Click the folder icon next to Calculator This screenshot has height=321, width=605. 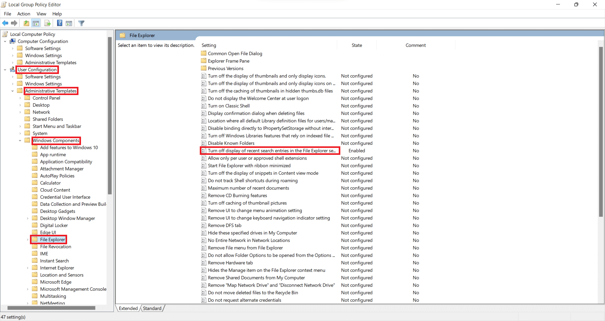click(x=35, y=183)
